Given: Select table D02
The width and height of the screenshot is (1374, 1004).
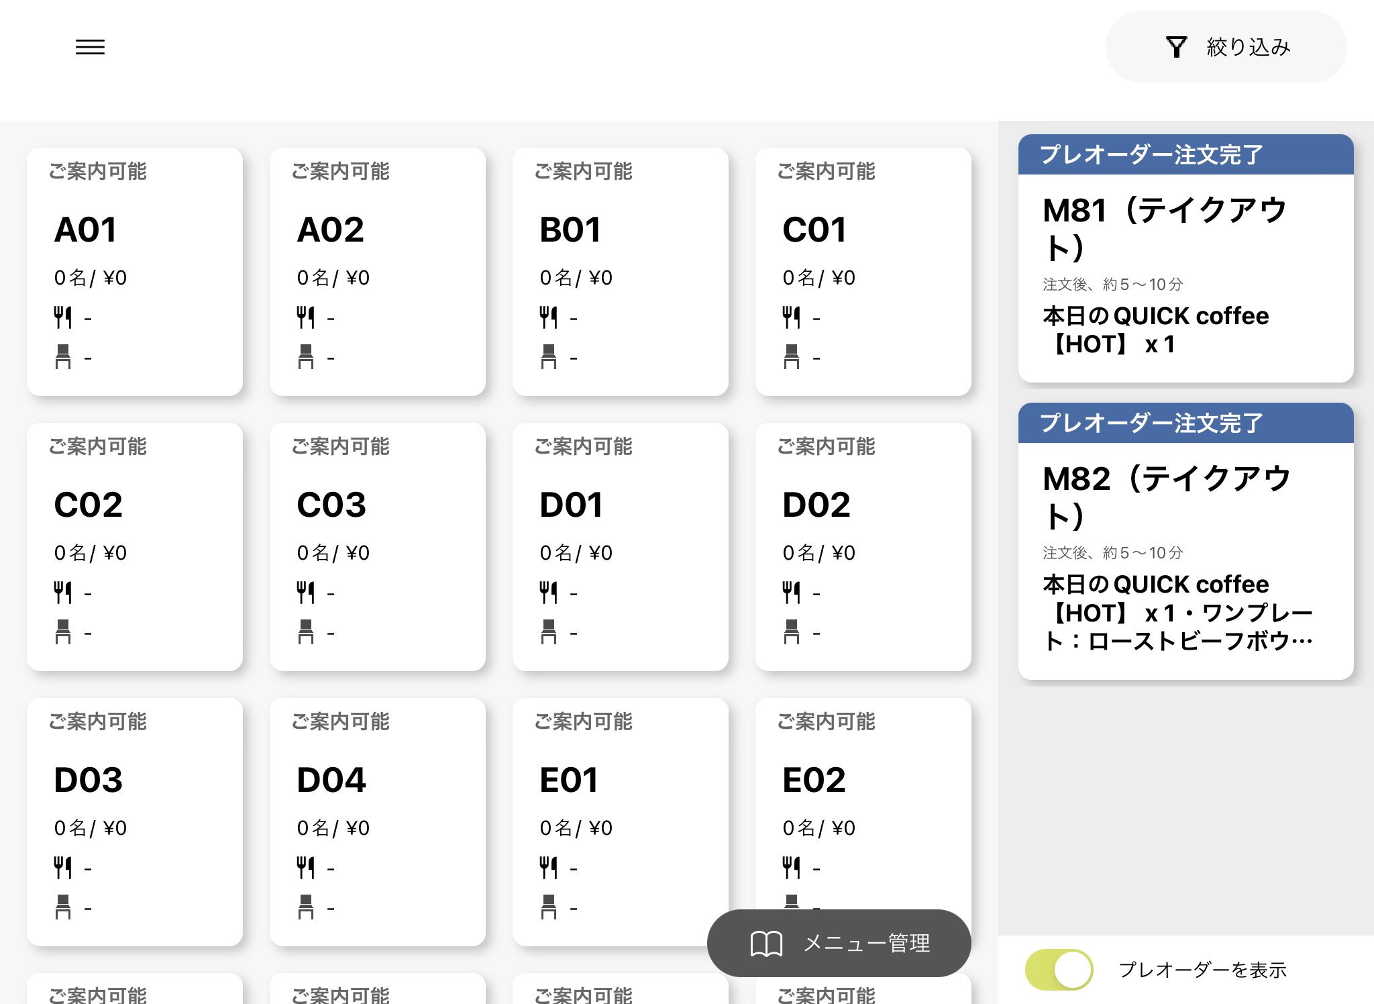Looking at the screenshot, I should pos(863,546).
